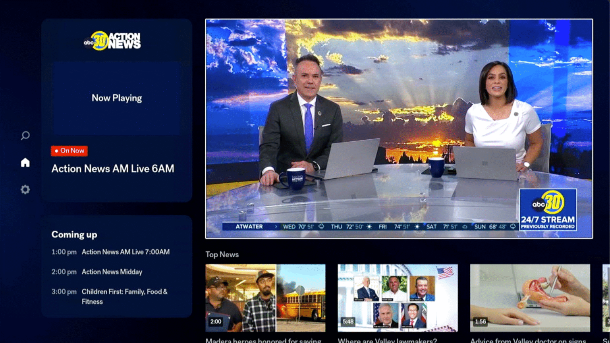Open the Settings gear in the sidebar

point(25,189)
